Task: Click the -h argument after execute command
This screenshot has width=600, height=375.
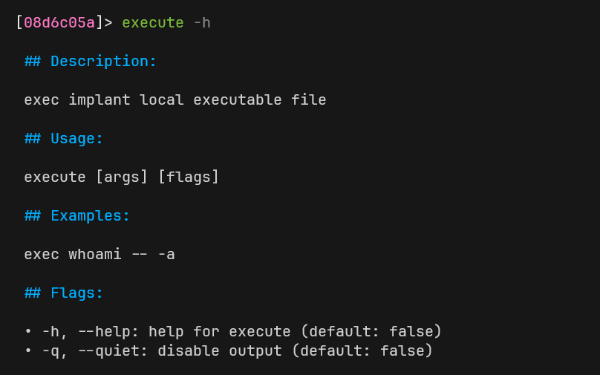Action: [x=202, y=23]
